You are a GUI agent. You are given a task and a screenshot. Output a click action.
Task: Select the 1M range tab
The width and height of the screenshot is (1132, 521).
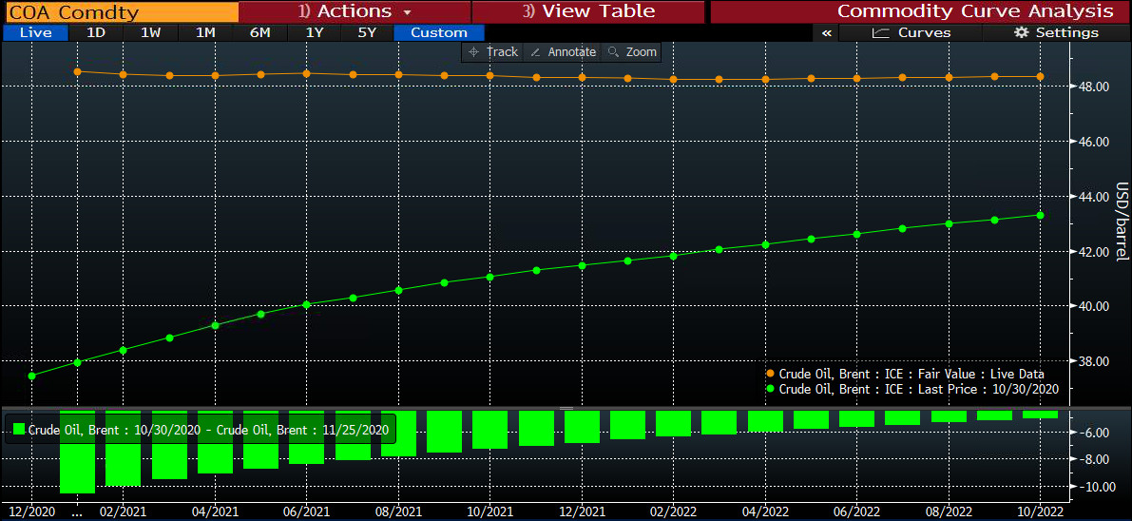[x=205, y=32]
